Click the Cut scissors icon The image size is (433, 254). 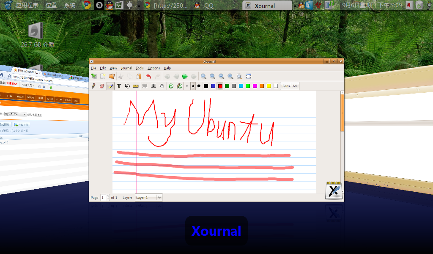tap(121, 76)
